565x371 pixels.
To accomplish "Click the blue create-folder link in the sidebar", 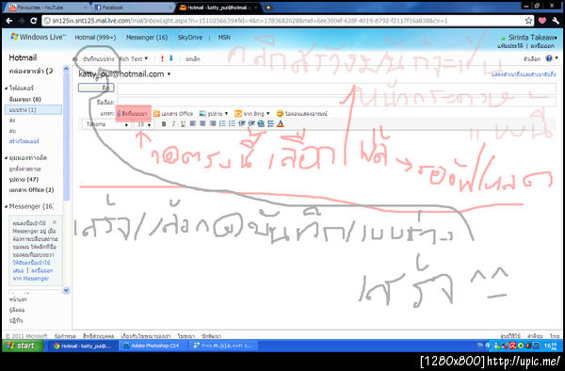I will [24, 141].
